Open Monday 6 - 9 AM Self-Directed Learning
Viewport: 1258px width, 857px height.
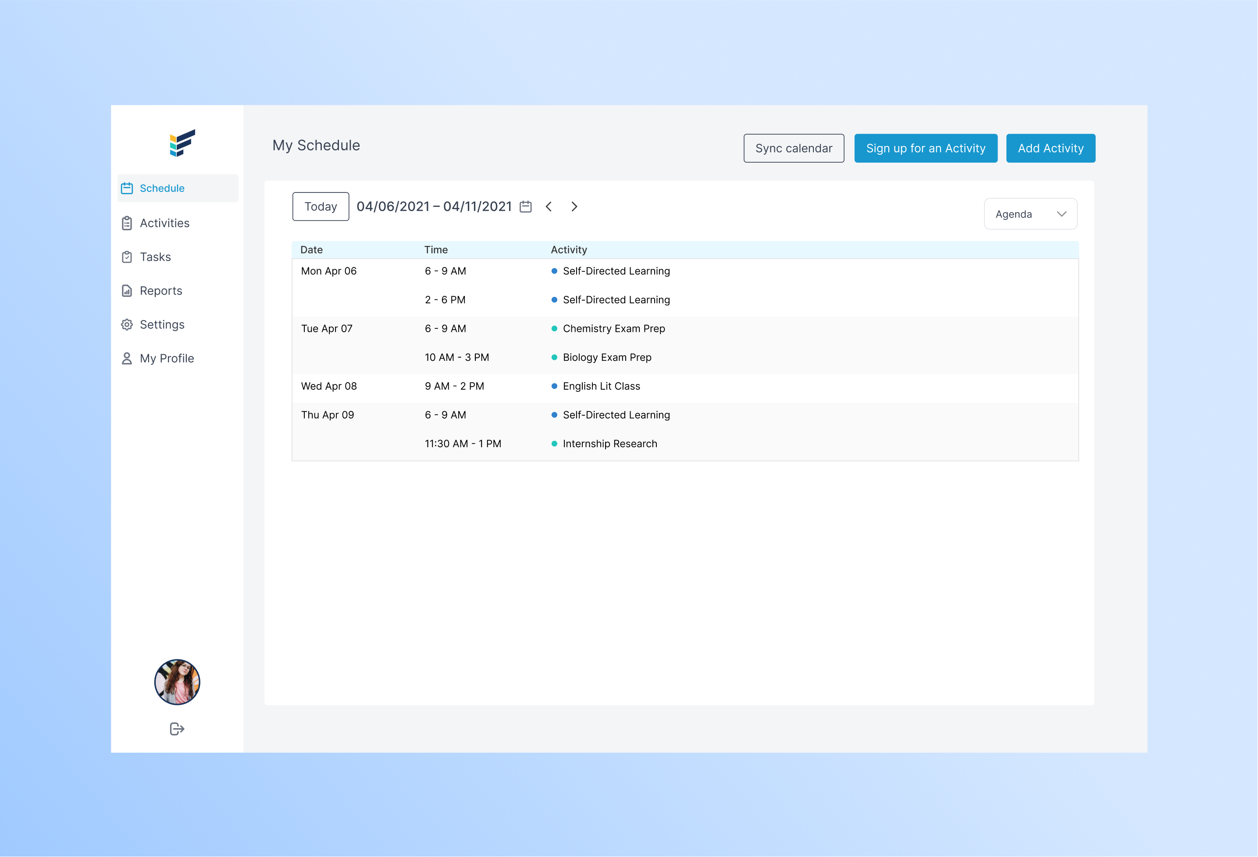(616, 271)
